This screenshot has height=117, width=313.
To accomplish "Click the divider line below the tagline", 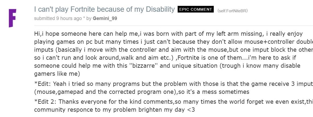I will 173,26.
